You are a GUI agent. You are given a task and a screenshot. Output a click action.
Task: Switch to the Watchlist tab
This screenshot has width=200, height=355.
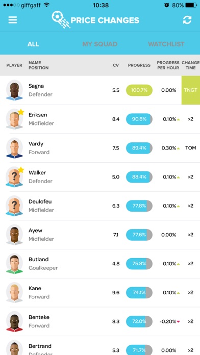166,44
